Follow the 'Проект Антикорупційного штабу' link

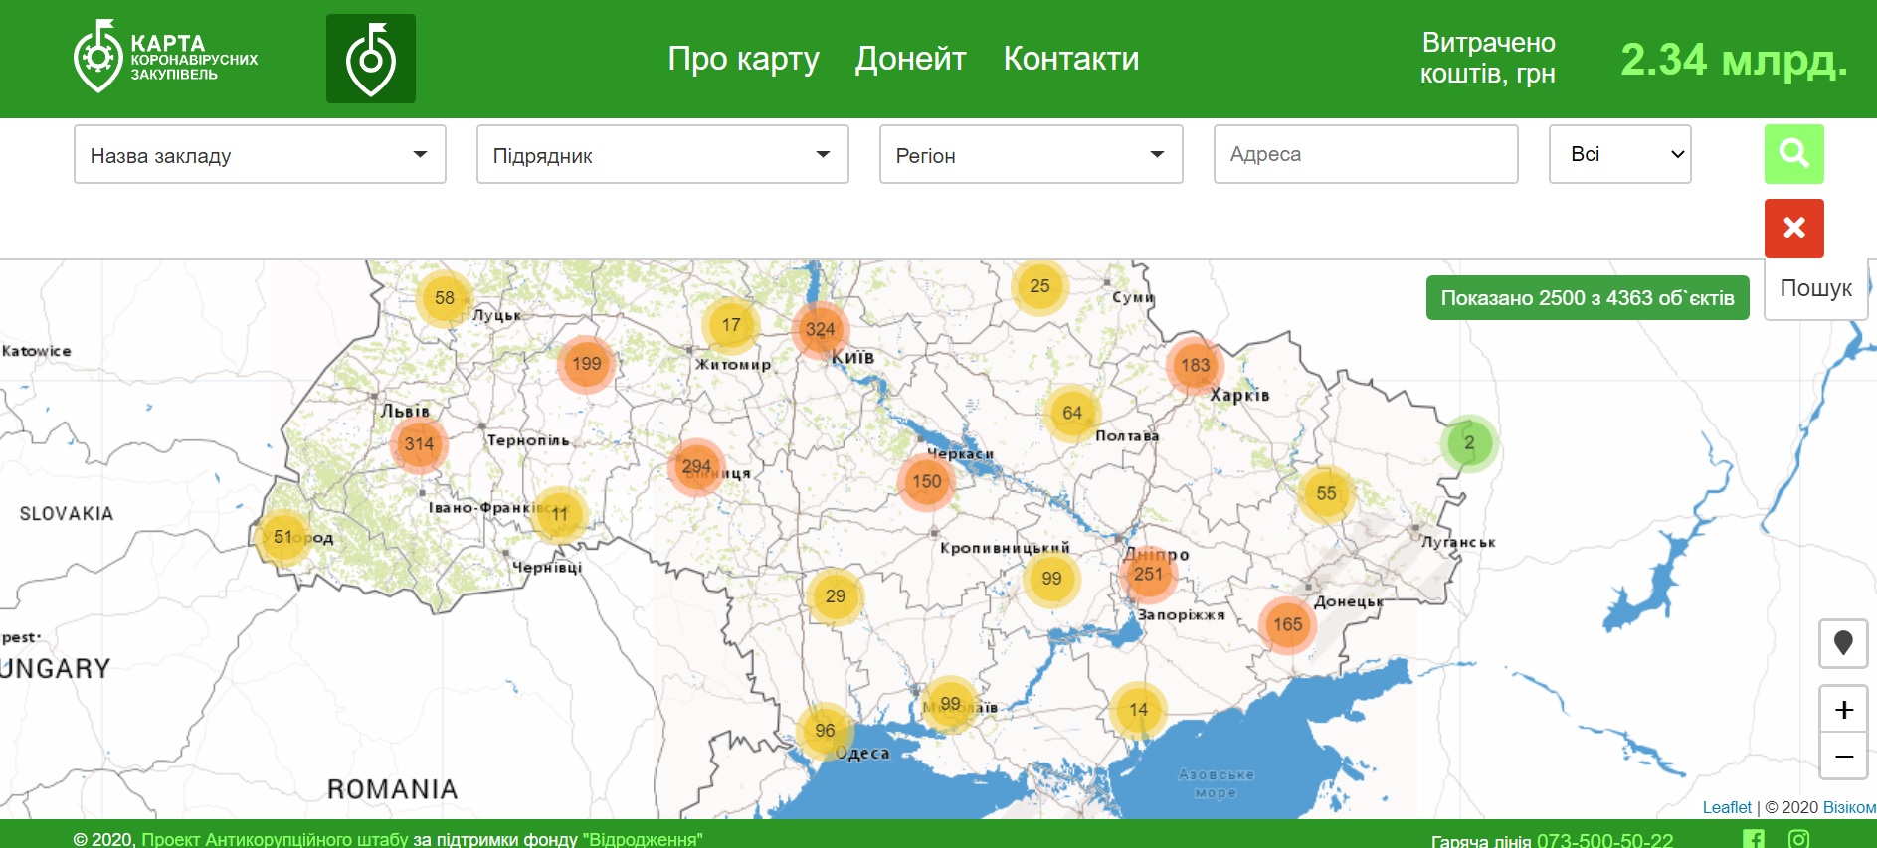275,839
